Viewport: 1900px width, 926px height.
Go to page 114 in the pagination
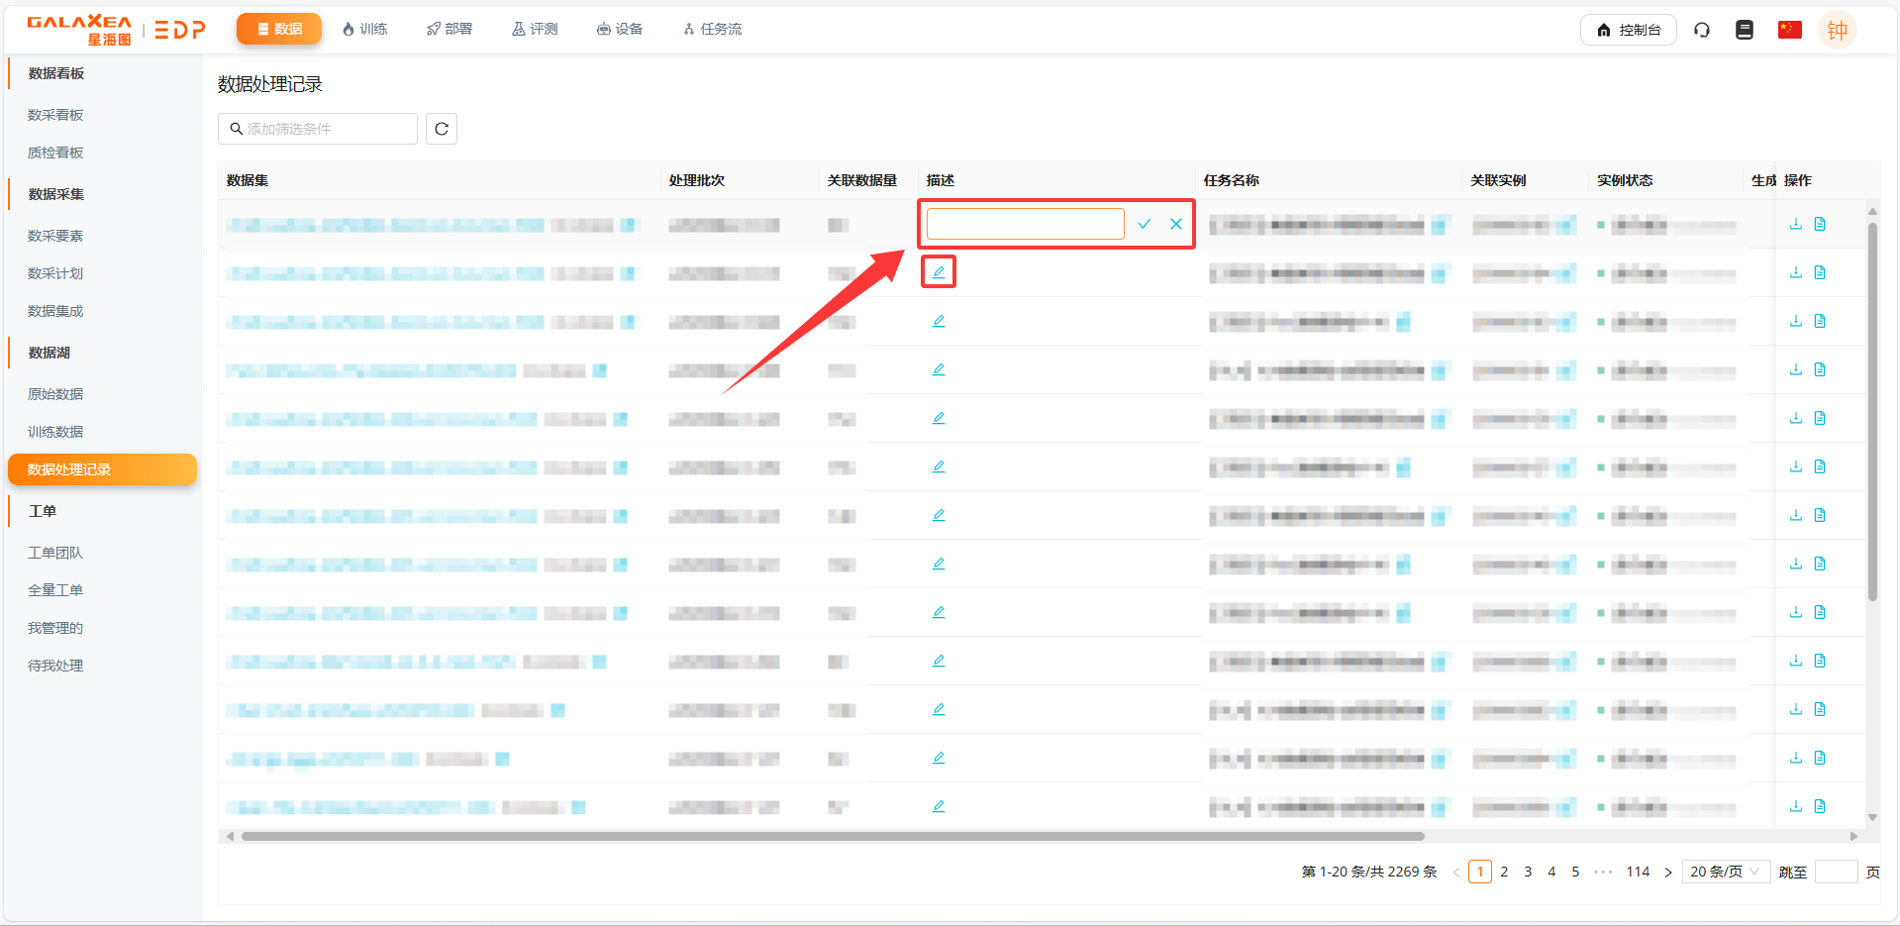tap(1638, 872)
